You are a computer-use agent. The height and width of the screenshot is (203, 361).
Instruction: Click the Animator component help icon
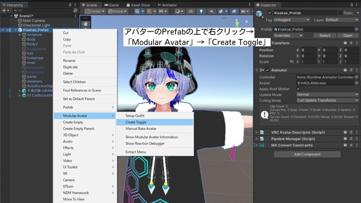click(x=345, y=70)
